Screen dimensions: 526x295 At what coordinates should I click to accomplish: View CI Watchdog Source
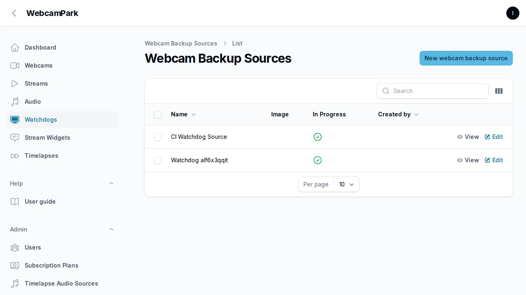pos(468,137)
